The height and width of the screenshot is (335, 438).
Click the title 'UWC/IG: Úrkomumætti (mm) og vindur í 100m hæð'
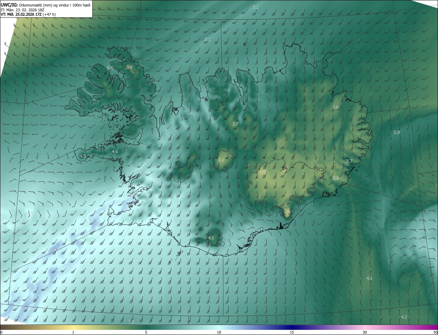pos(45,4)
